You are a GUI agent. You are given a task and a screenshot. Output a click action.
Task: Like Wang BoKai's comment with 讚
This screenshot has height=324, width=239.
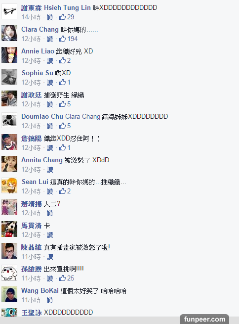(x=50, y=300)
